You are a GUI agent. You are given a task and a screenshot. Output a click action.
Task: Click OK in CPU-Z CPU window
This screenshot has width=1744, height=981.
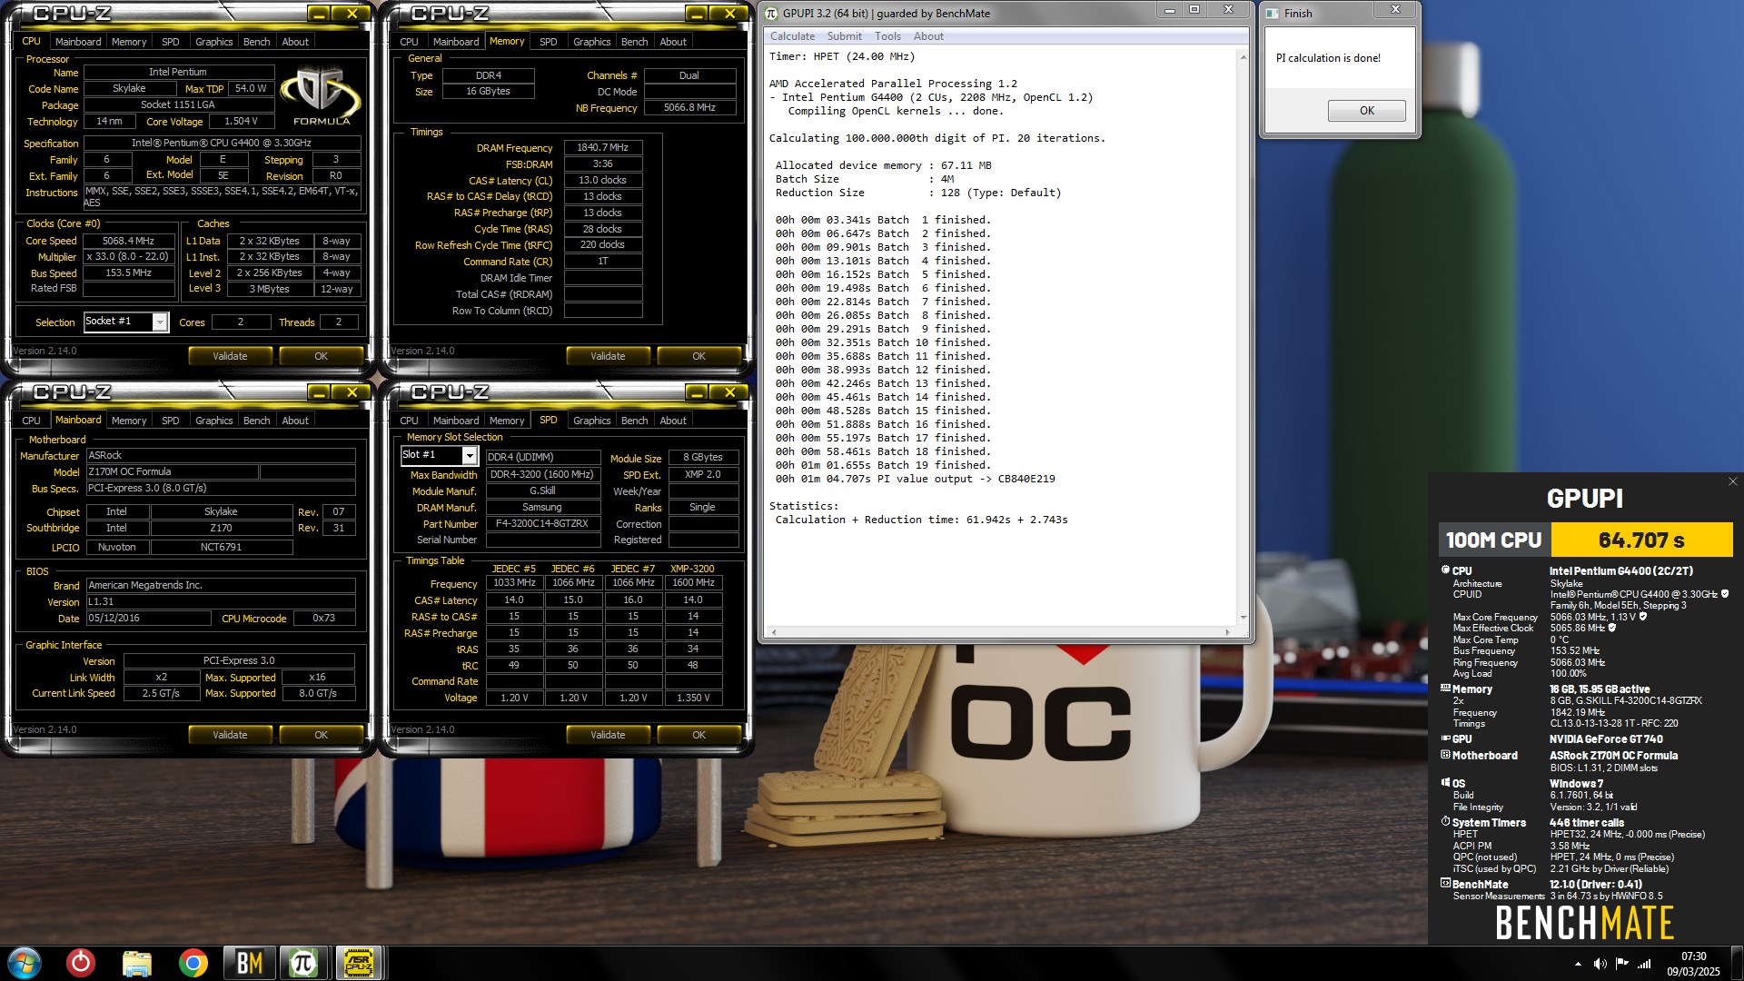click(321, 356)
